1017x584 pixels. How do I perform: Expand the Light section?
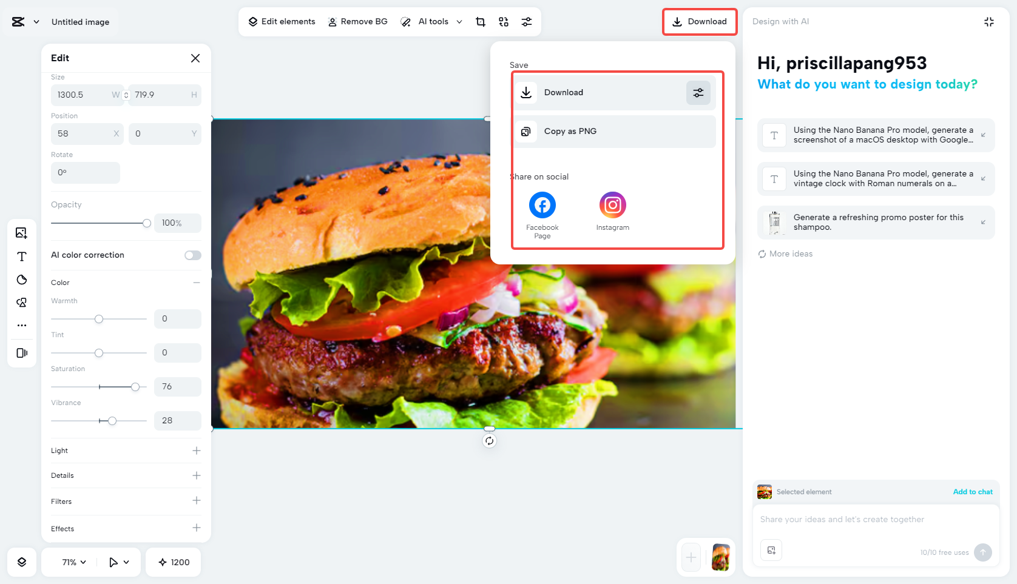197,451
